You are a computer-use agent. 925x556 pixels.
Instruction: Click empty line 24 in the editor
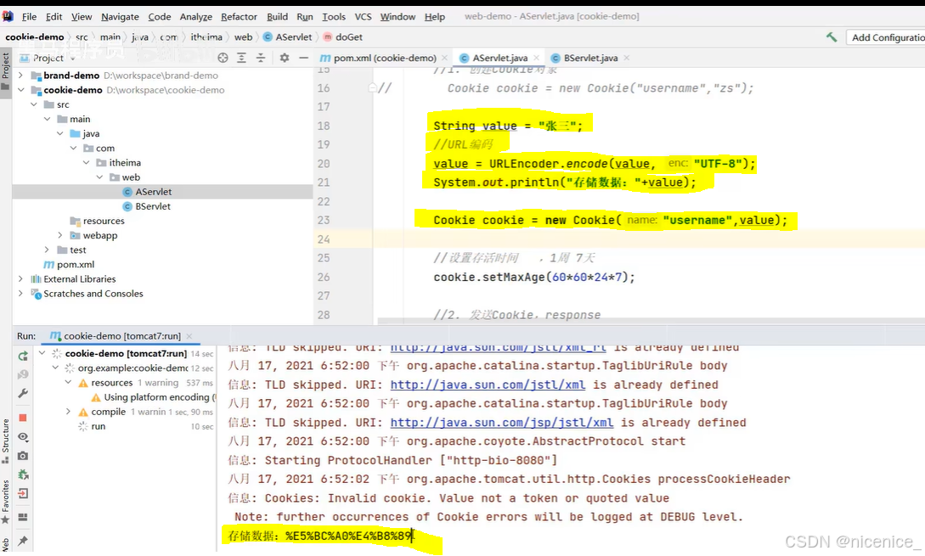pyautogui.click(x=649, y=239)
